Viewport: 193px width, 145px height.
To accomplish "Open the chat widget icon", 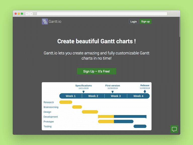I will [174, 129].
